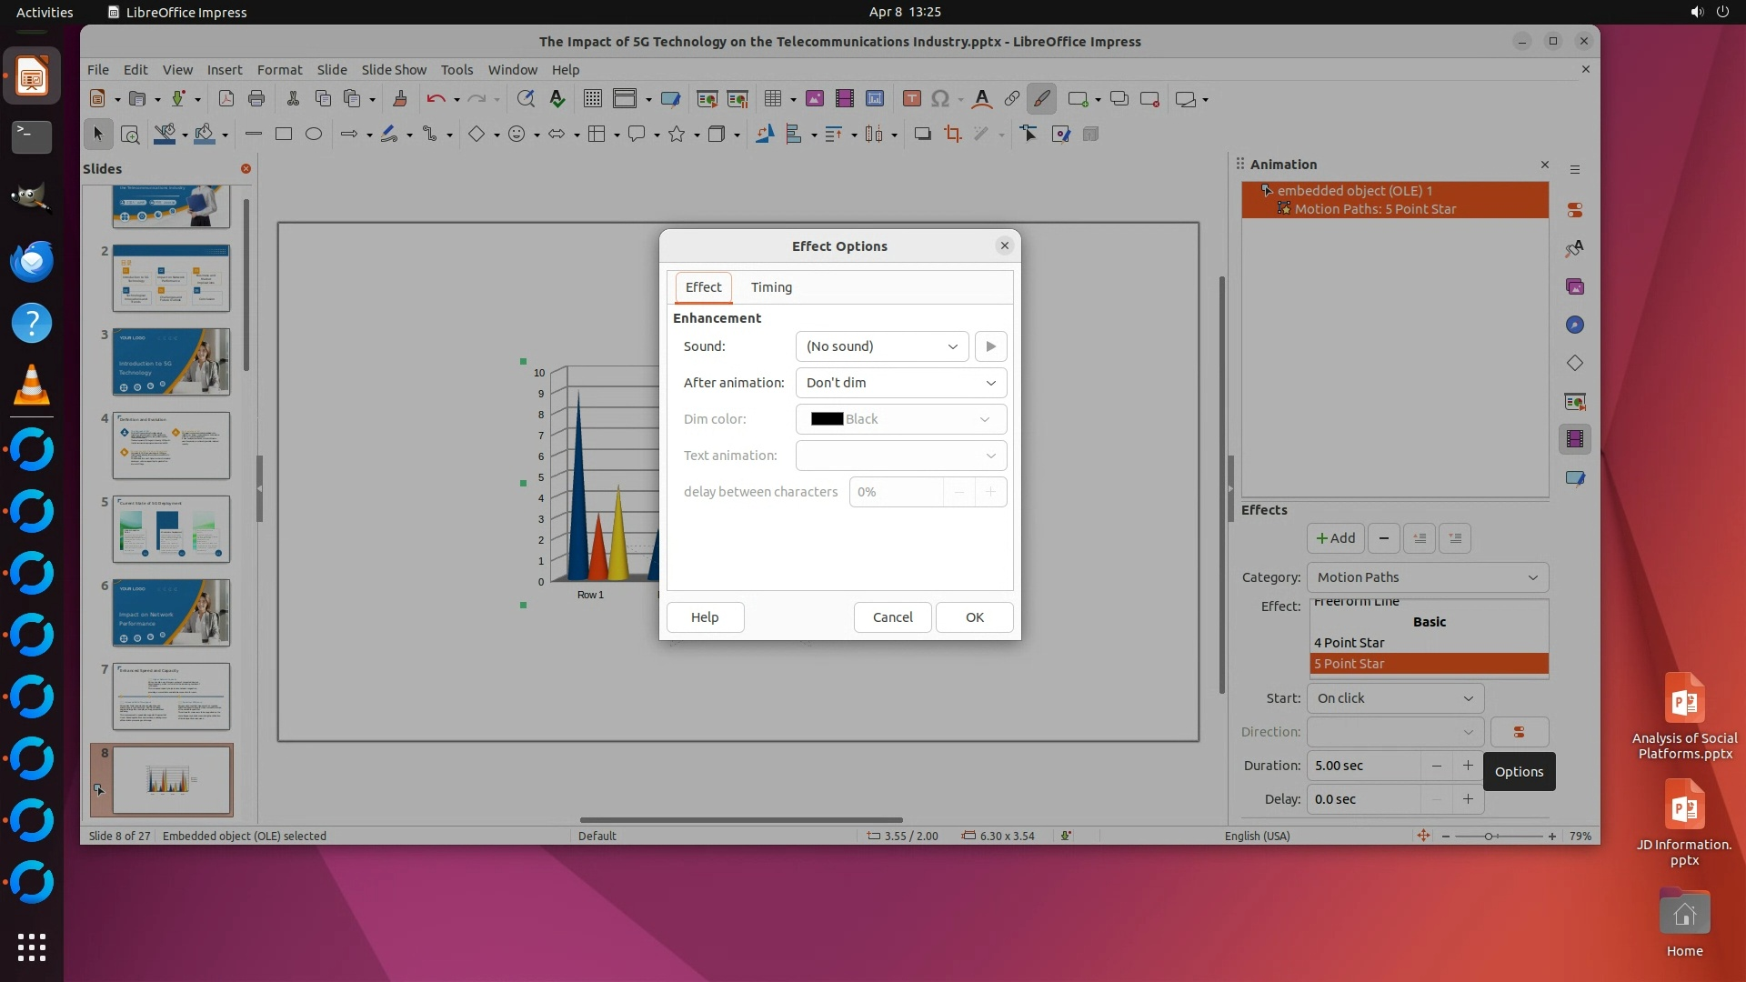
Task: Select slide 5 thumbnail
Action: click(x=171, y=529)
